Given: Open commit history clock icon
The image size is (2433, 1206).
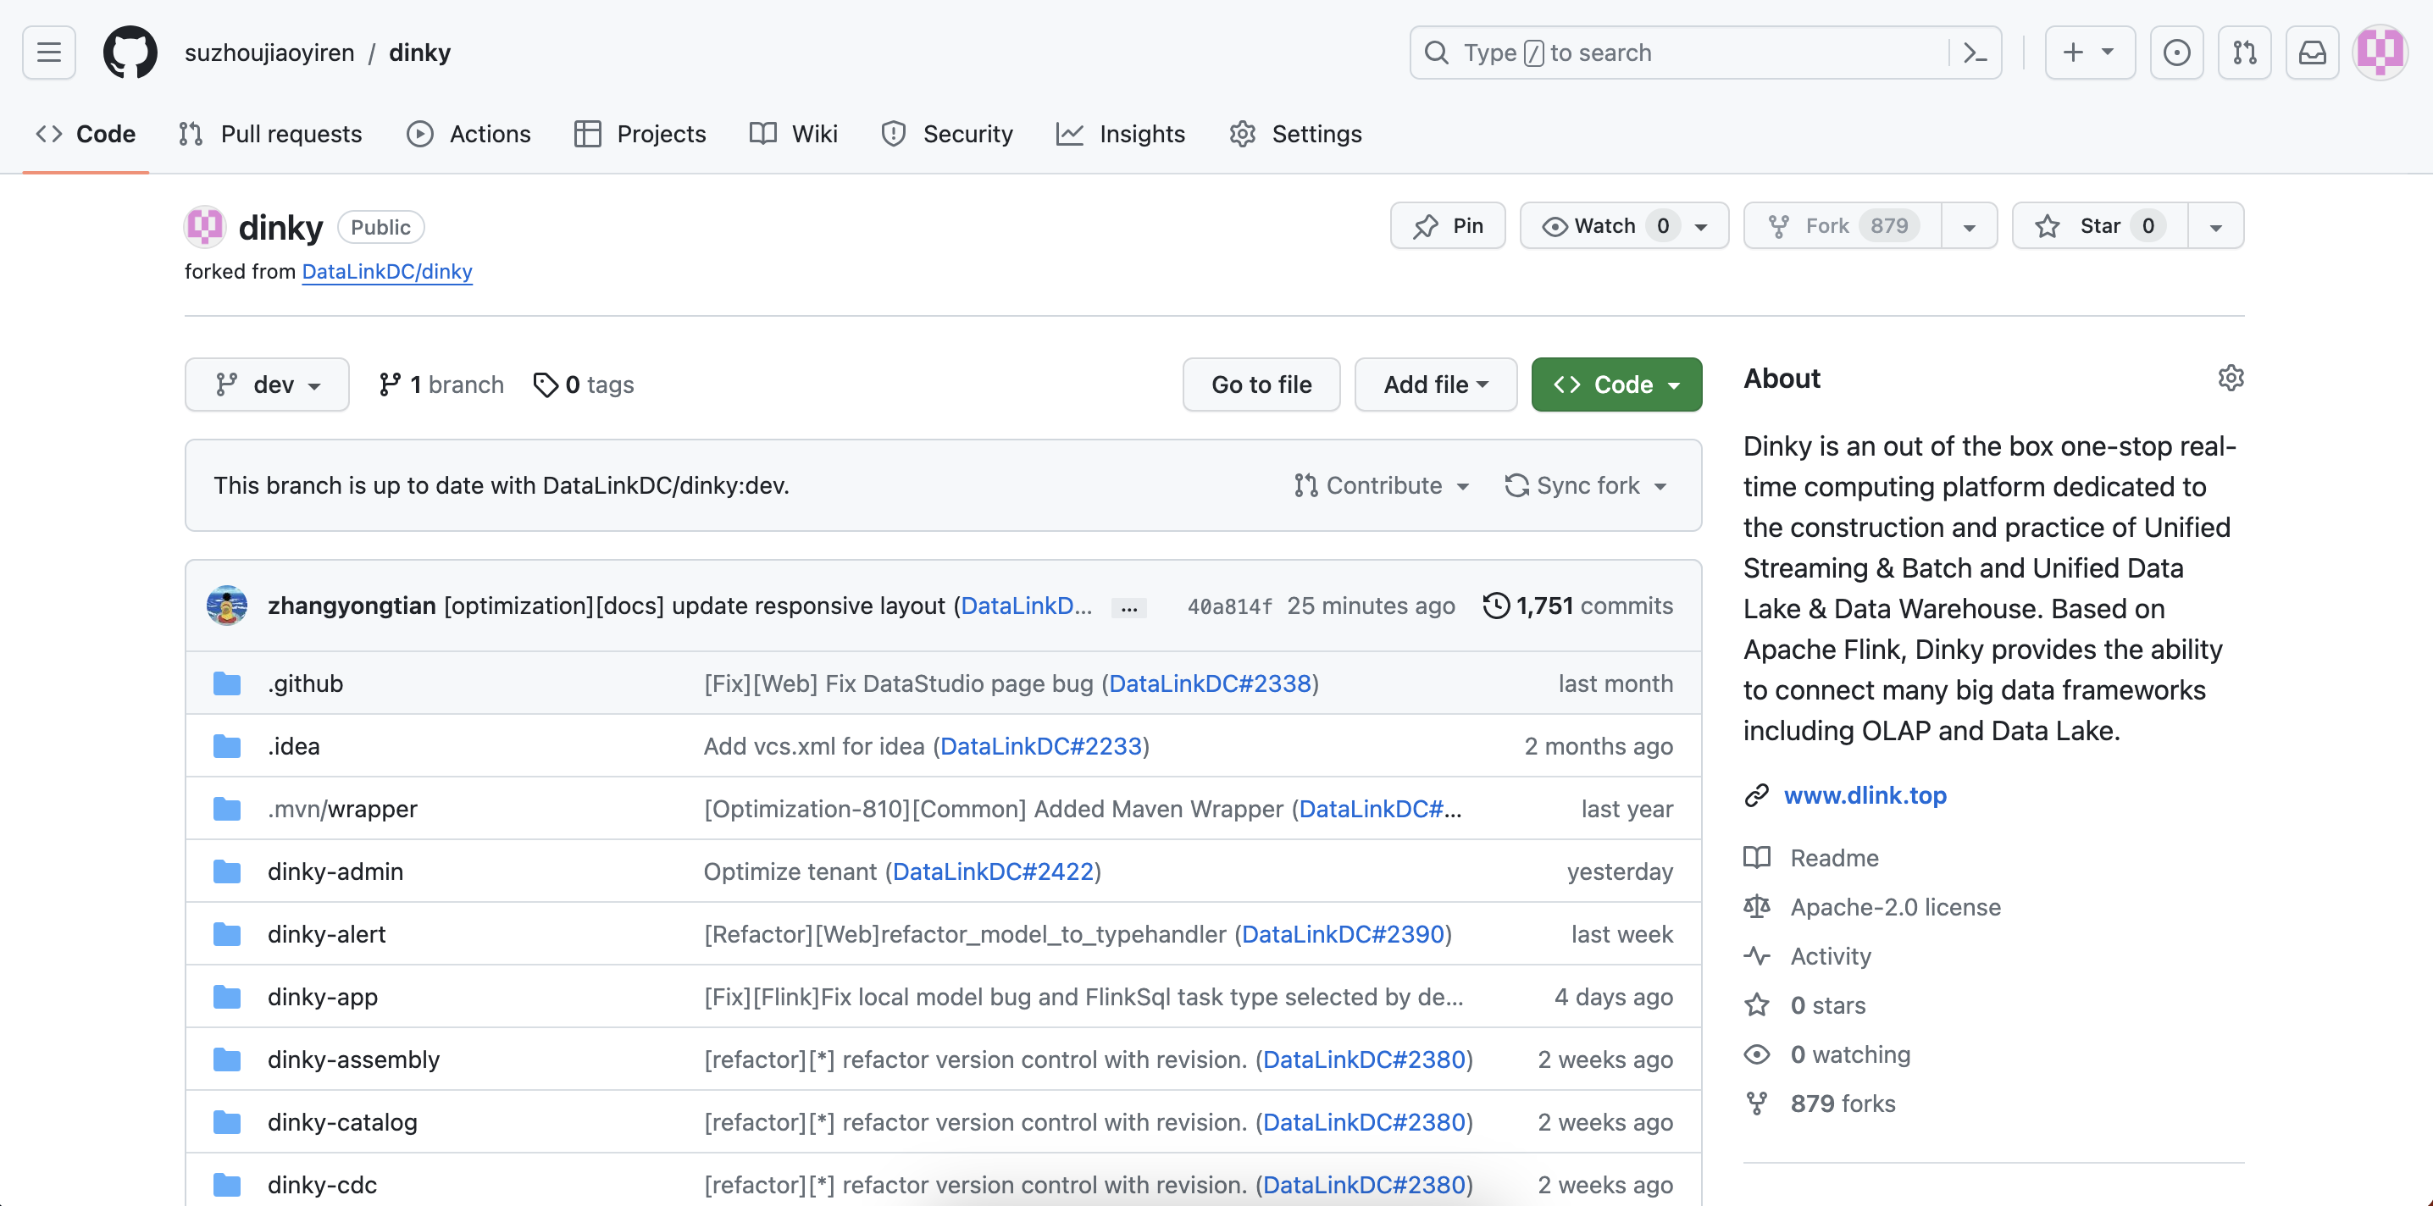Looking at the screenshot, I should coord(1496,606).
